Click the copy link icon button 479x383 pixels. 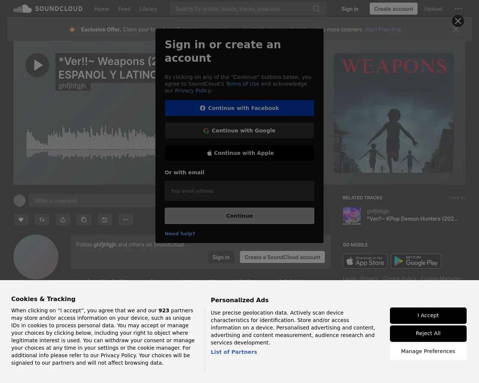coord(84,220)
